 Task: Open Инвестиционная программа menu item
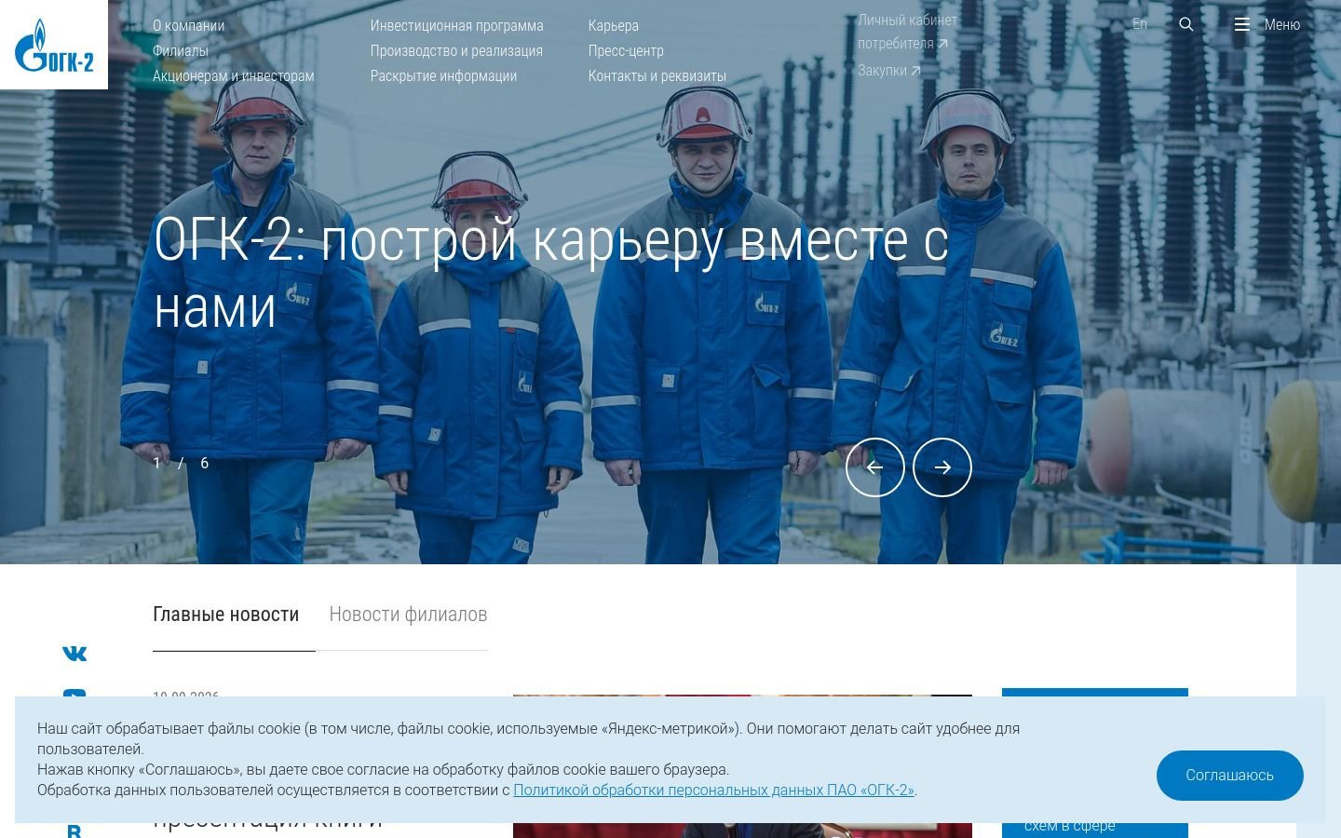tap(456, 25)
